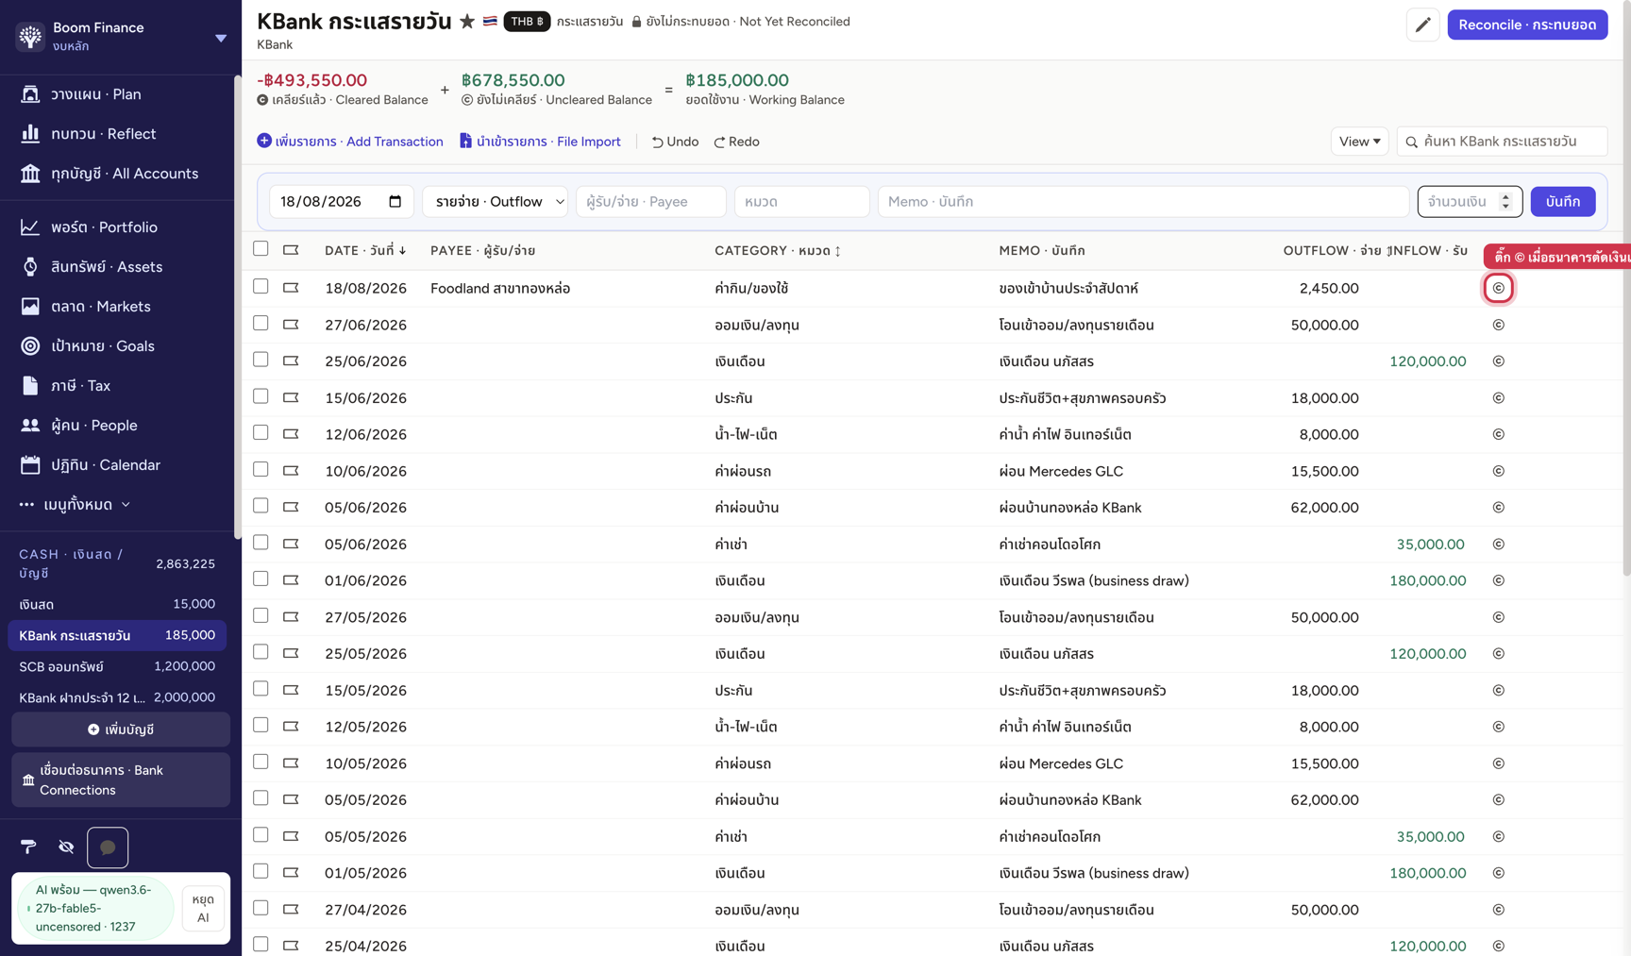The image size is (1631, 956).
Task: Click the flag icon on Foodland row
Action: (x=291, y=288)
